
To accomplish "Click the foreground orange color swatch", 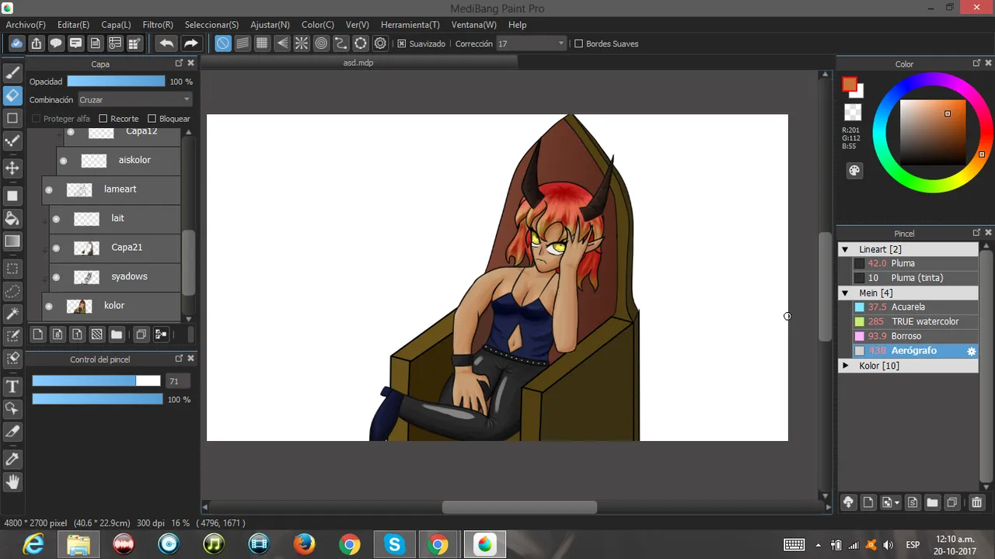I will coord(850,85).
